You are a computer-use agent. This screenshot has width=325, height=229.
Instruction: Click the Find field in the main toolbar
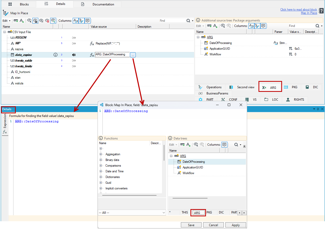tap(172, 21)
